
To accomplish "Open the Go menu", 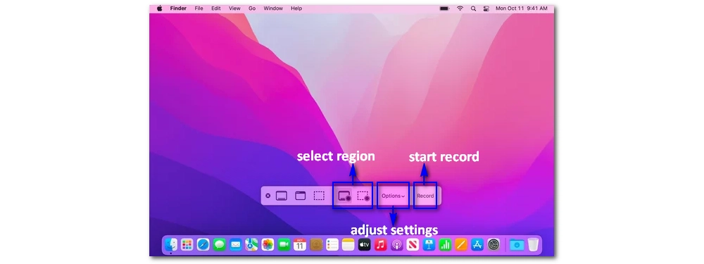I will point(252,8).
